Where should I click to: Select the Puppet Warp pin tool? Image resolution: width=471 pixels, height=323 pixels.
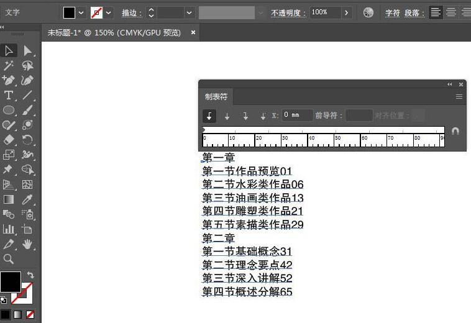[x=9, y=170]
